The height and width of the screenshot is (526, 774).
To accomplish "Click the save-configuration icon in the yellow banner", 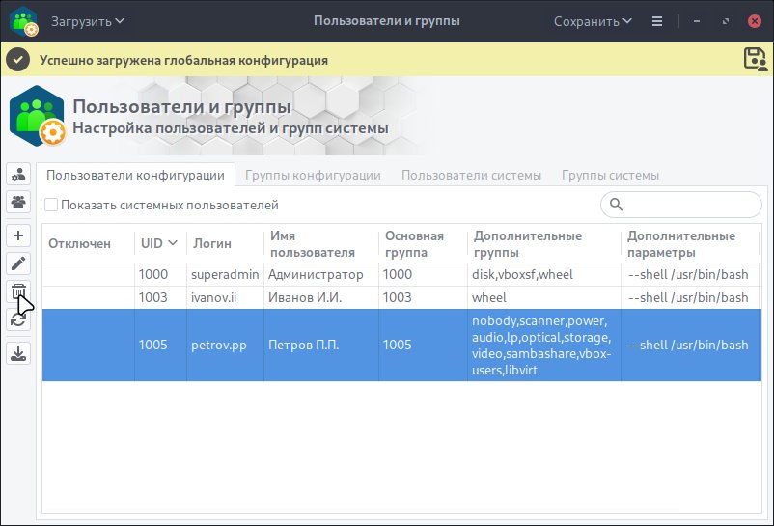I will point(756,60).
